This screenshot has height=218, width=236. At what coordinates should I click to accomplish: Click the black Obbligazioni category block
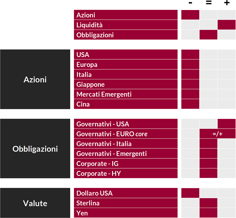click(x=35, y=149)
